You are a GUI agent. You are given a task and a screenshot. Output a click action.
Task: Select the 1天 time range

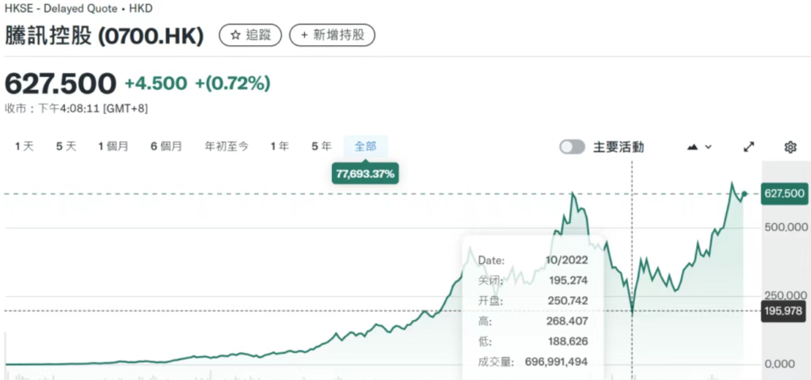(x=25, y=146)
